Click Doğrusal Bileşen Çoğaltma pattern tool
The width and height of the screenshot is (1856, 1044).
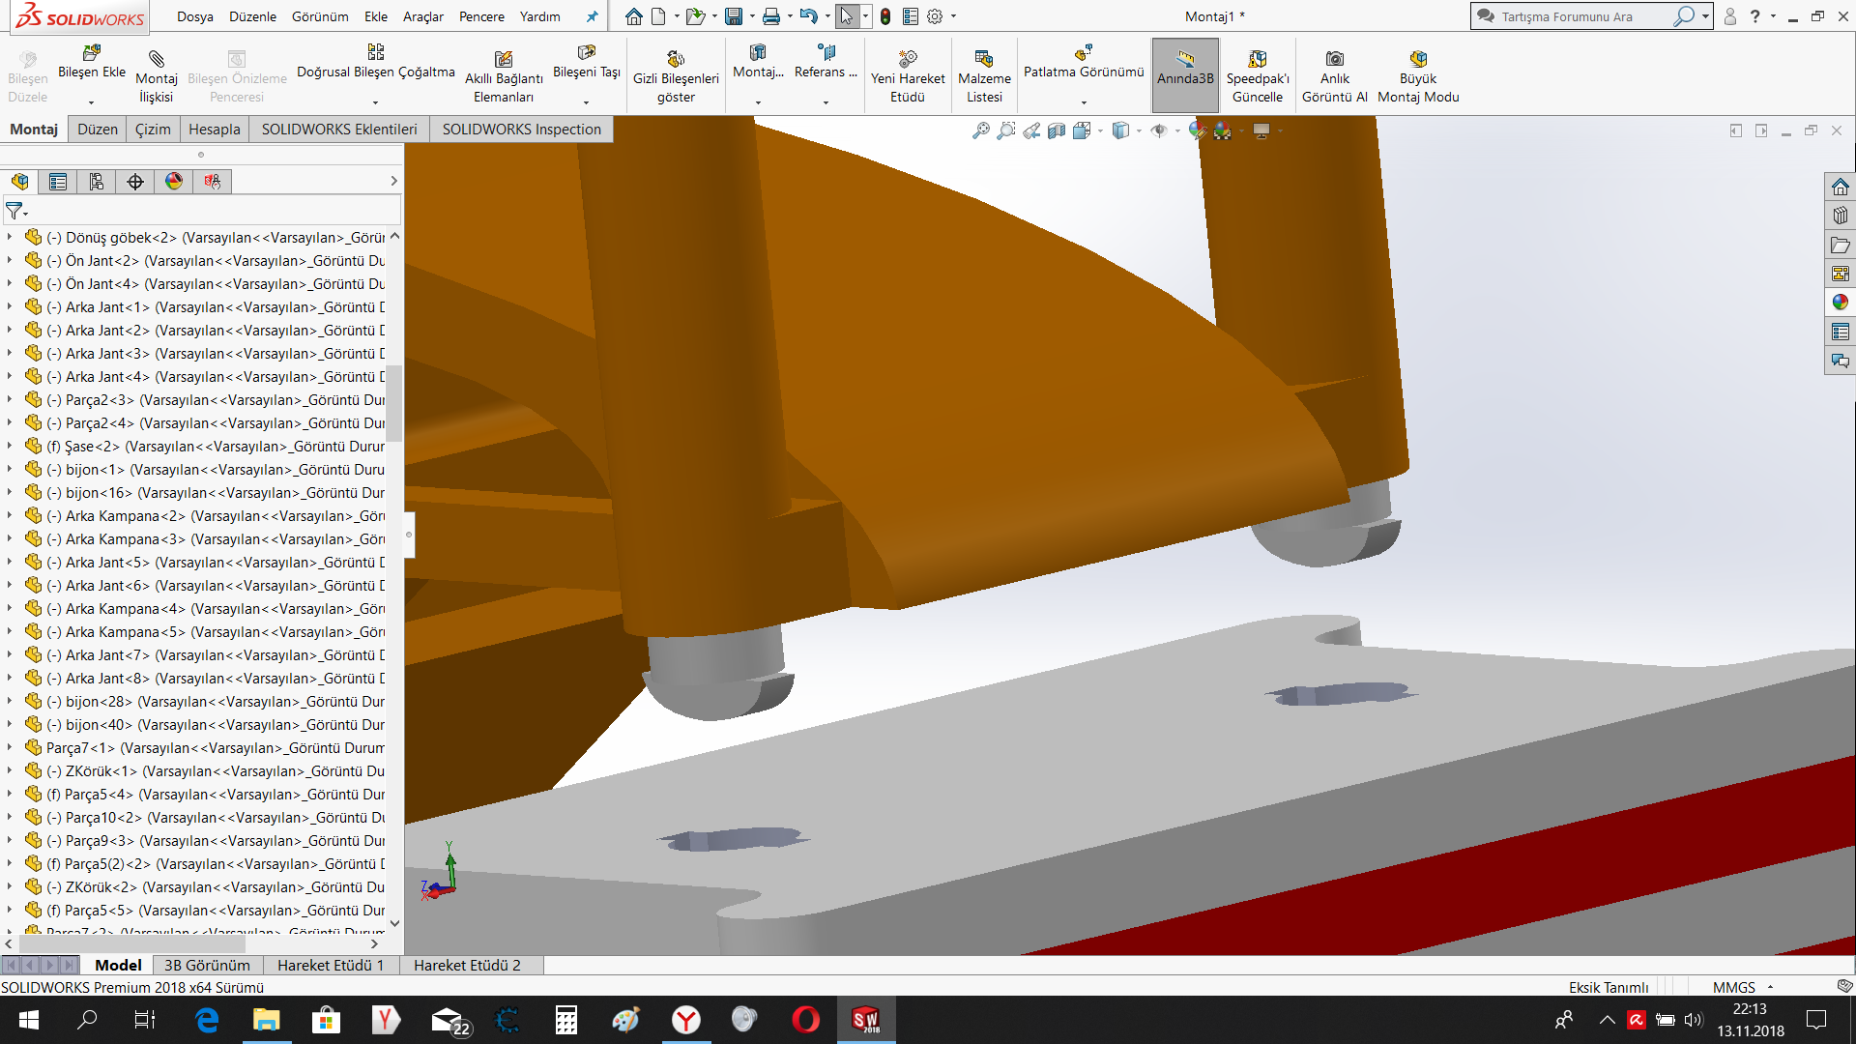[375, 63]
